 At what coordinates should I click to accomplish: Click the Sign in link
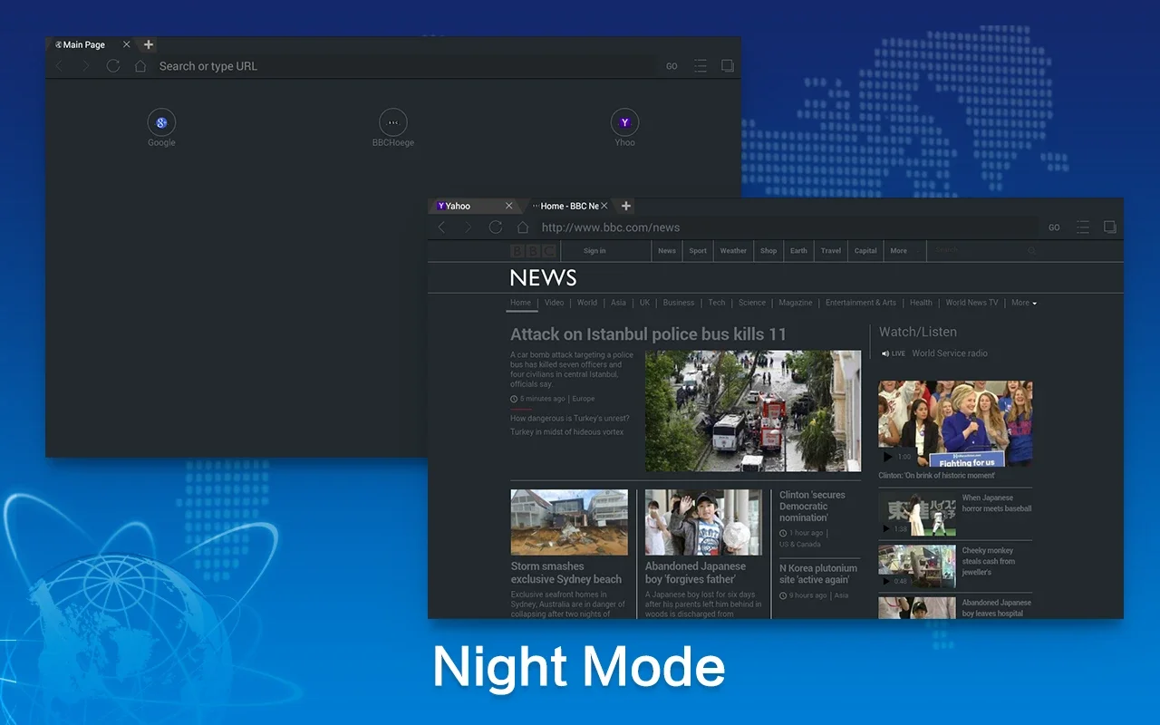[x=594, y=251]
